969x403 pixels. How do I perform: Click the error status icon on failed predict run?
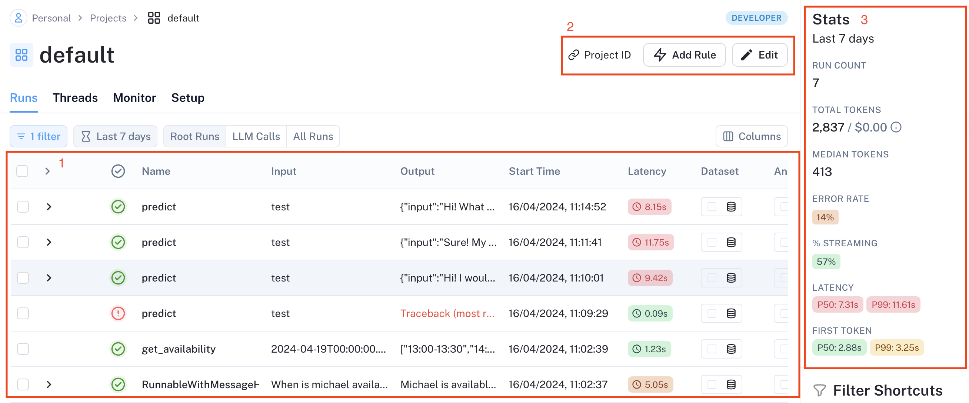[x=118, y=313]
